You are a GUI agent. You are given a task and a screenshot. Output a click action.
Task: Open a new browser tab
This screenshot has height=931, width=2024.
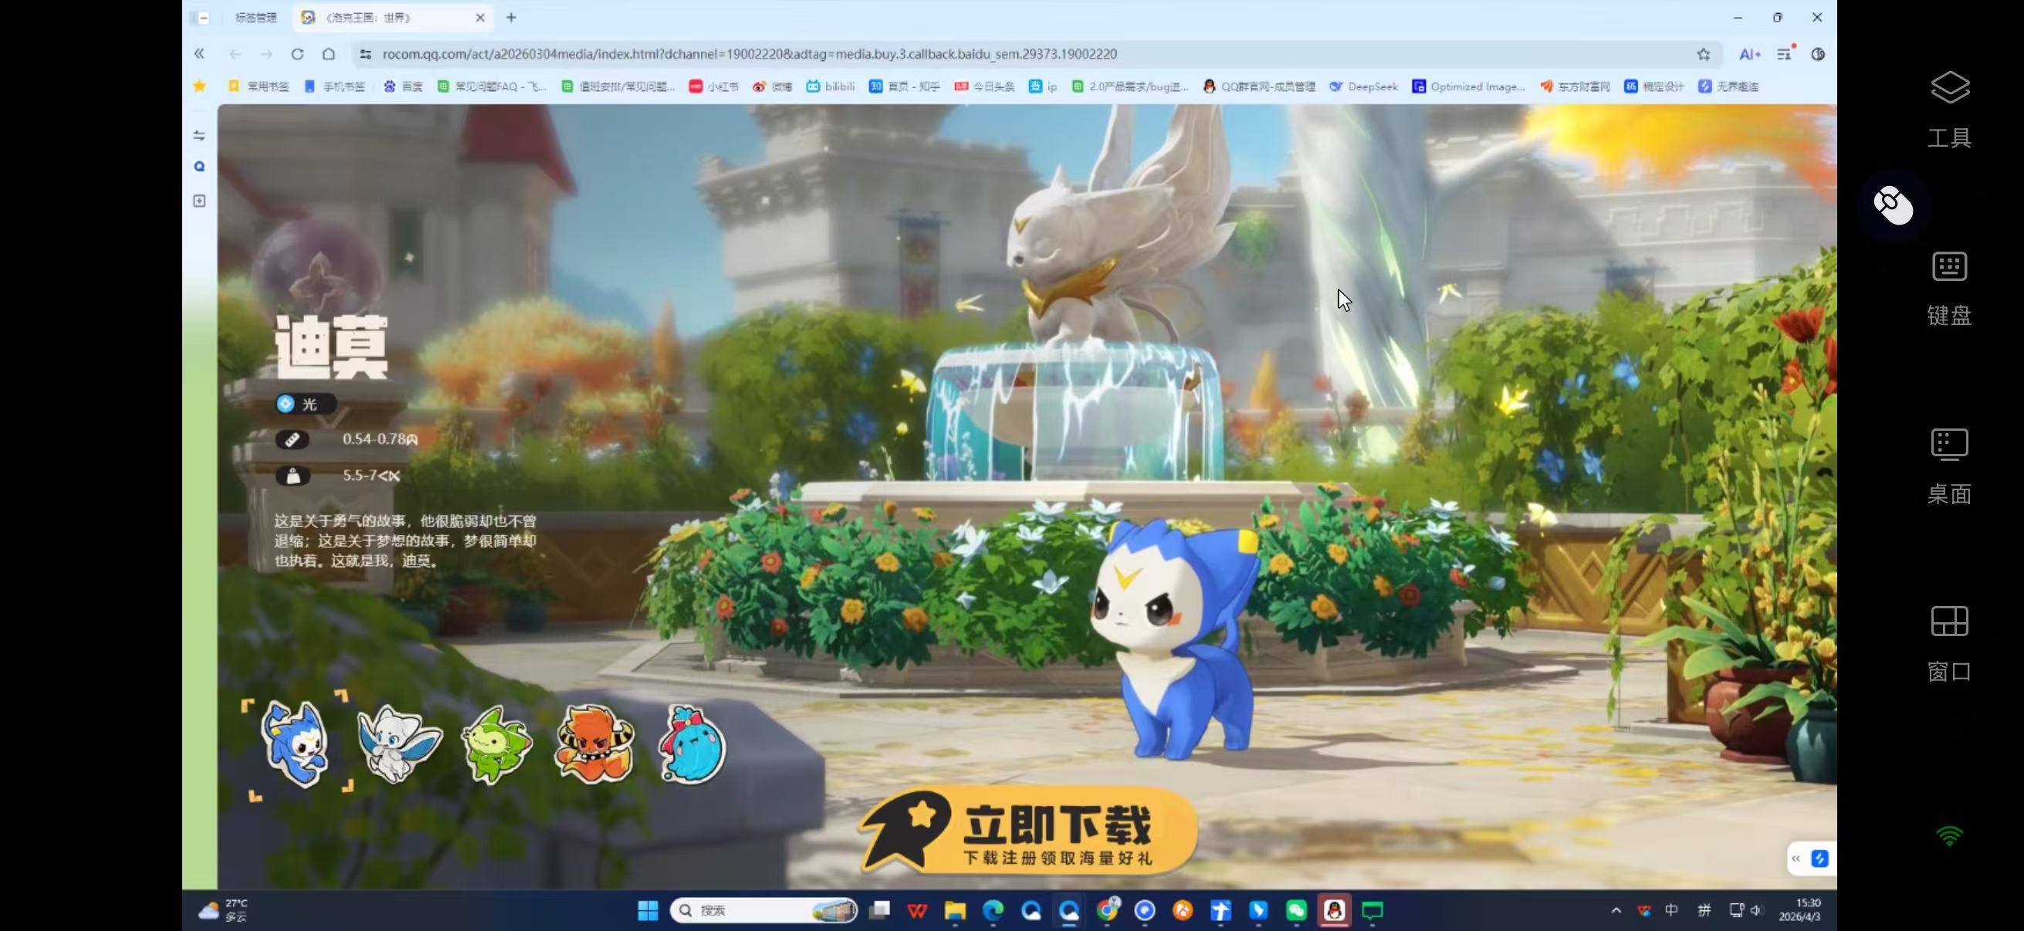512,17
